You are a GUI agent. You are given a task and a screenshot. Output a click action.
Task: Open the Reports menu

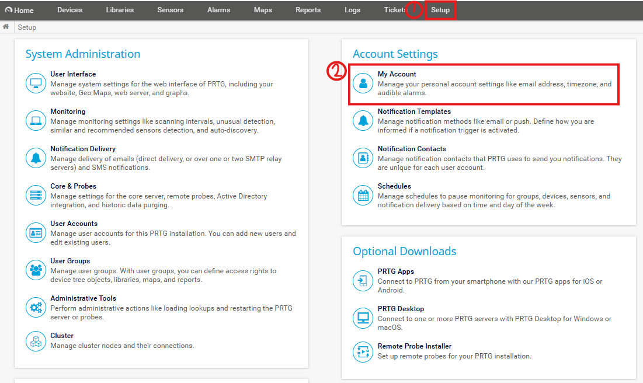(308, 10)
